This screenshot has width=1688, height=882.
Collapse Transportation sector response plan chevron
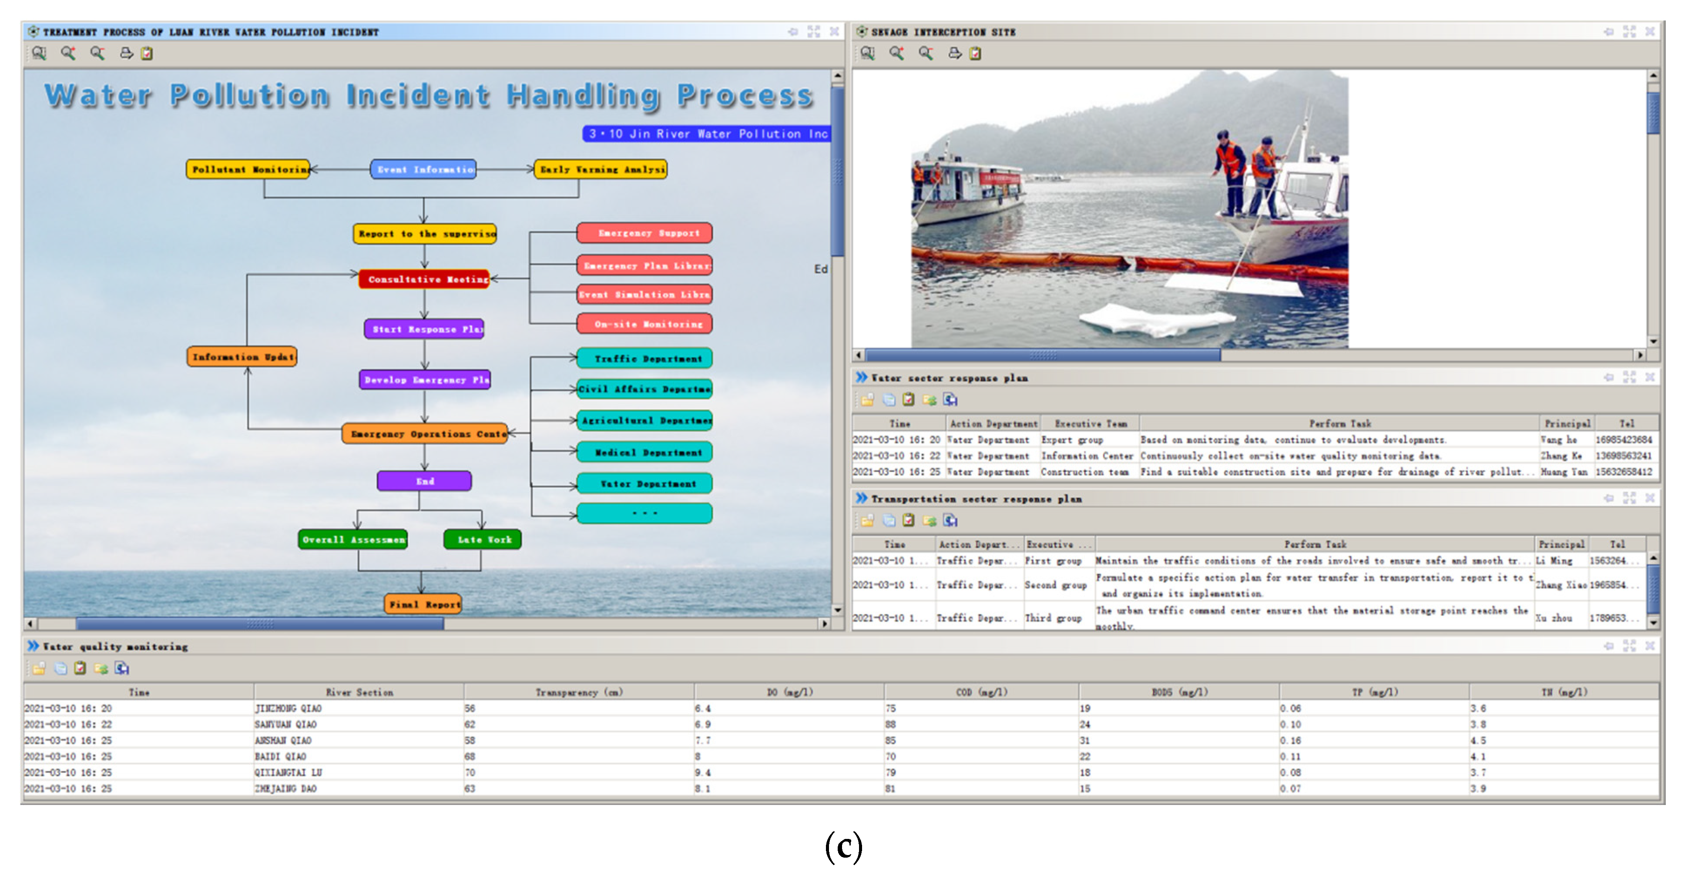[x=861, y=499]
